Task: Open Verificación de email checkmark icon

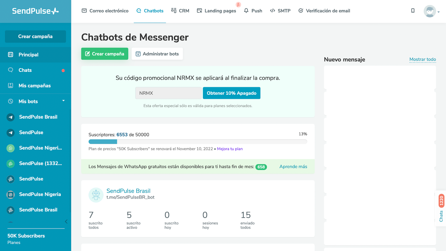Action: pyautogui.click(x=301, y=11)
